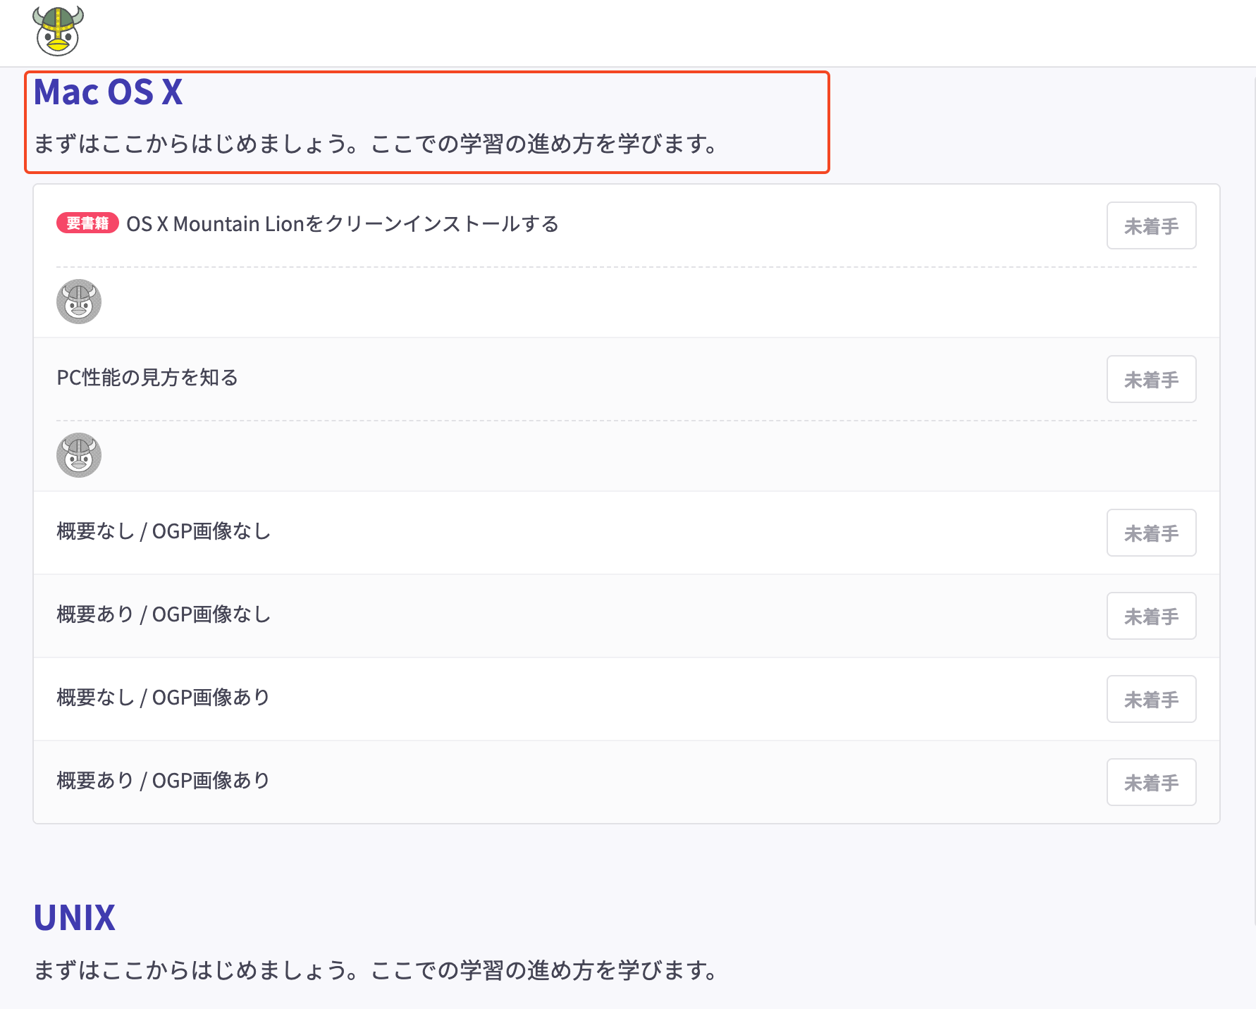
Task: Click 未着手 button for 概要なし / OGP画像なし
Action: tap(1152, 533)
